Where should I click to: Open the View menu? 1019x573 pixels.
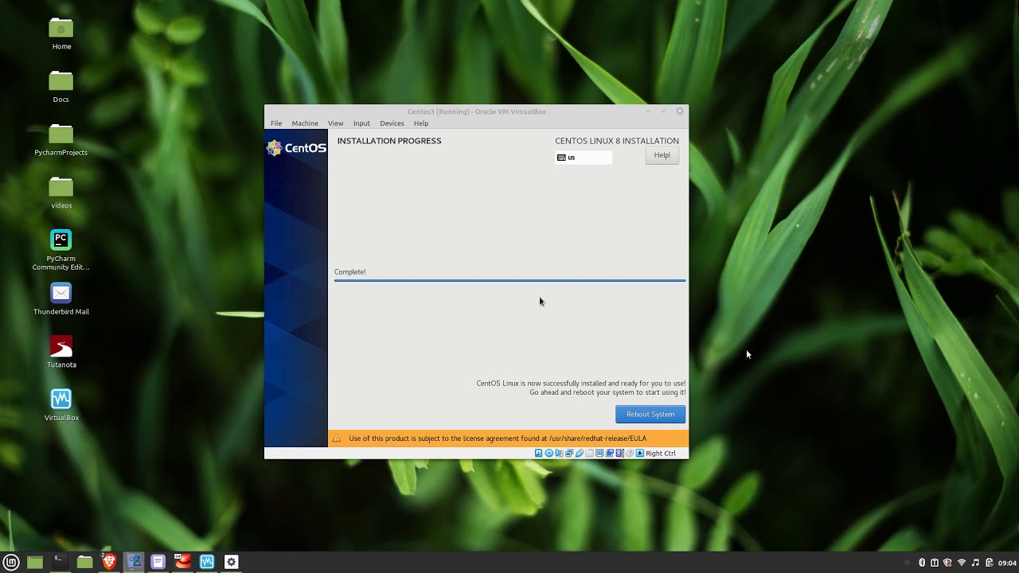tap(336, 123)
